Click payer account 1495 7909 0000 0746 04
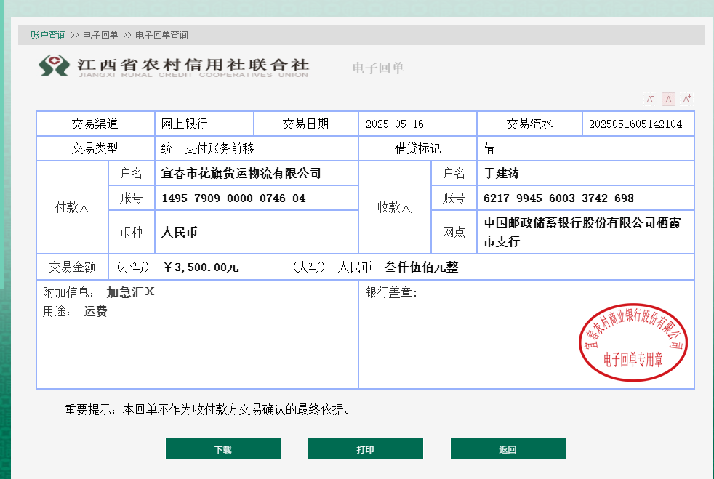The image size is (714, 479). [233, 198]
